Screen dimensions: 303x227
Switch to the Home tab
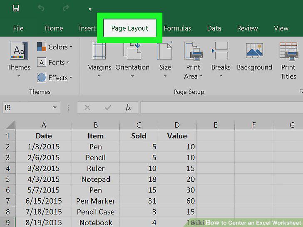click(54, 28)
